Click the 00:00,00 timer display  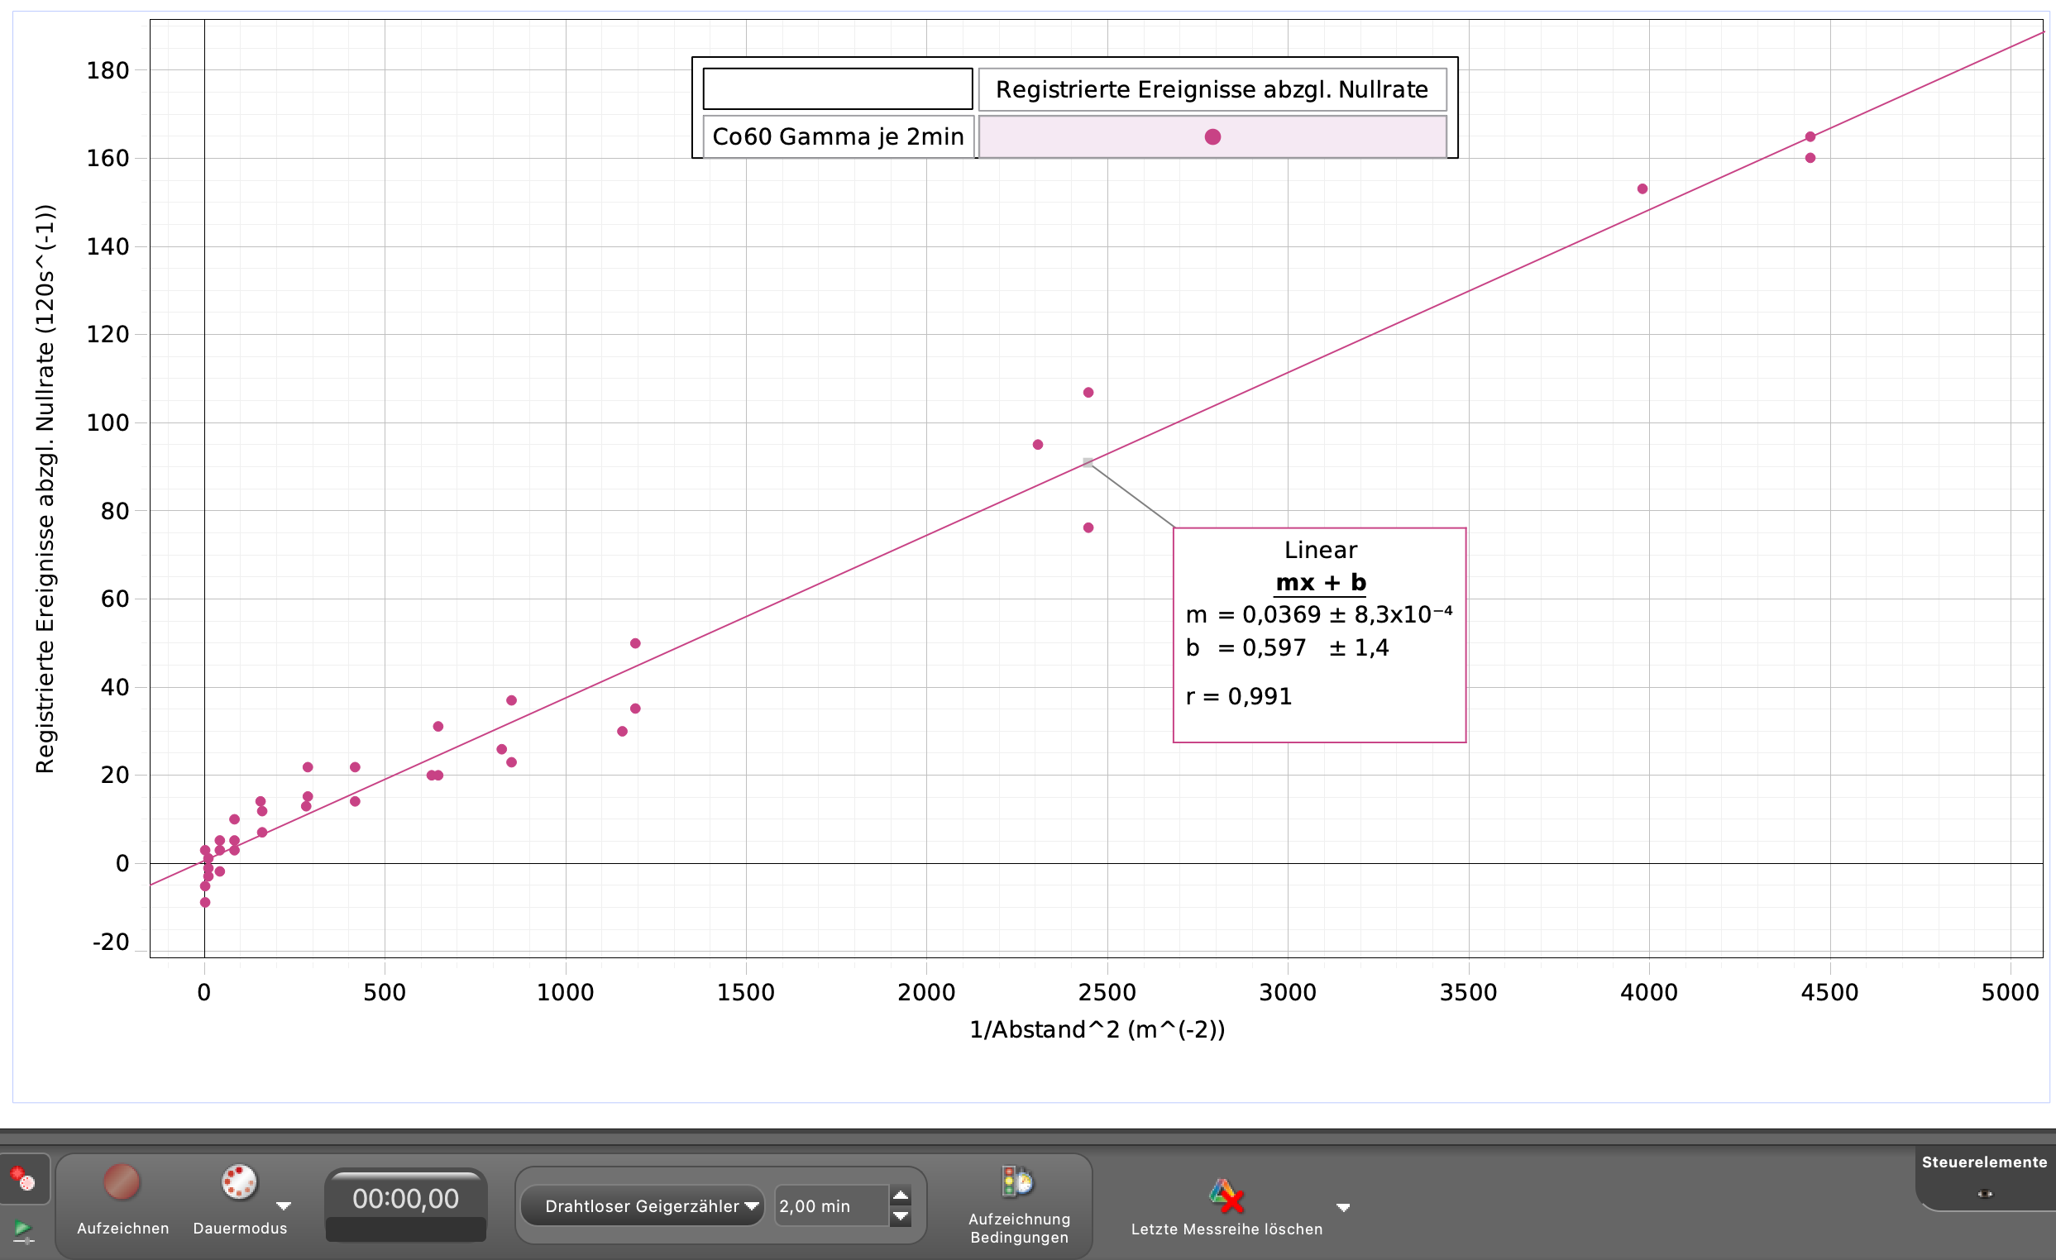click(x=405, y=1198)
